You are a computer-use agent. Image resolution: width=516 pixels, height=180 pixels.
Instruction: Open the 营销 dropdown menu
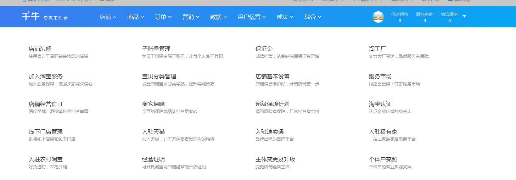pyautogui.click(x=191, y=17)
